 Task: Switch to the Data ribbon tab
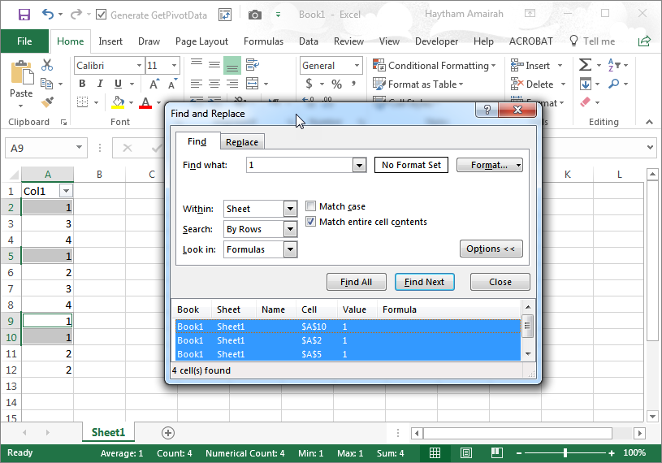pos(309,41)
